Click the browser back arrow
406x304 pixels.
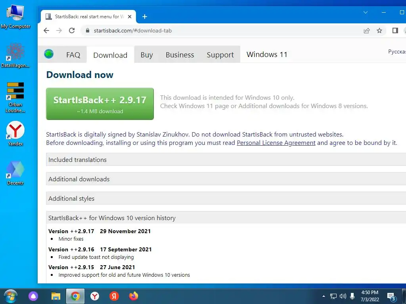(46, 30)
